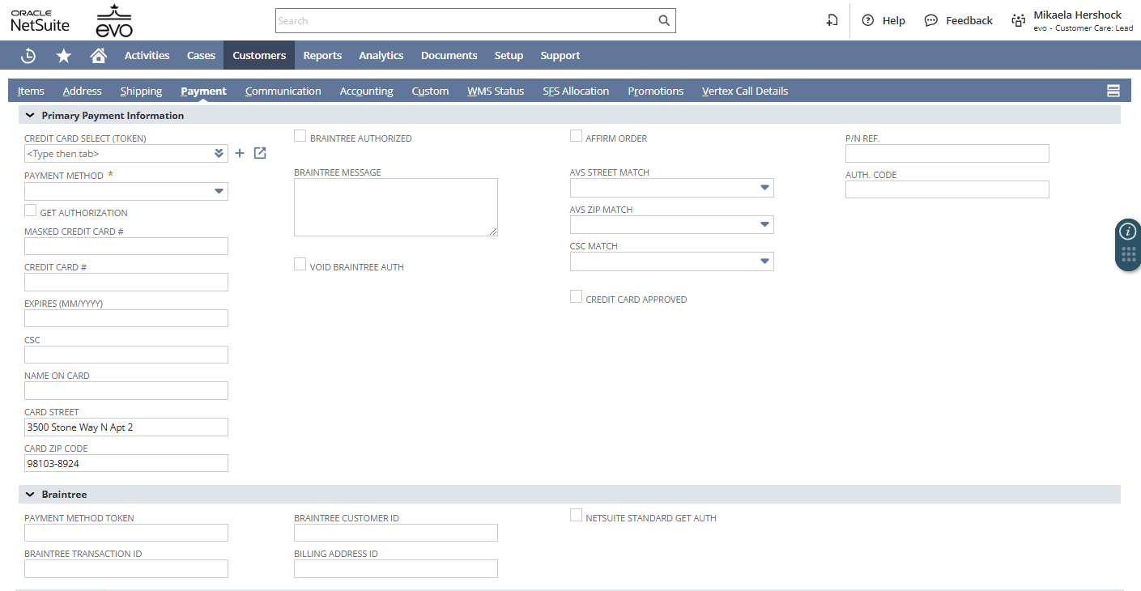Screen dimensions: 1141x591
Task: Click the search magnifier icon
Action: [663, 21]
